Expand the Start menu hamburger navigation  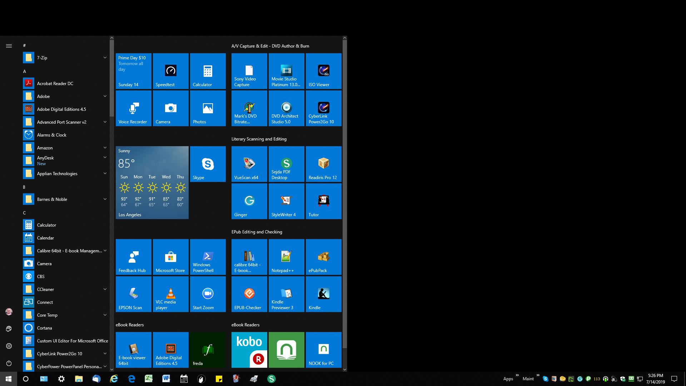point(9,46)
